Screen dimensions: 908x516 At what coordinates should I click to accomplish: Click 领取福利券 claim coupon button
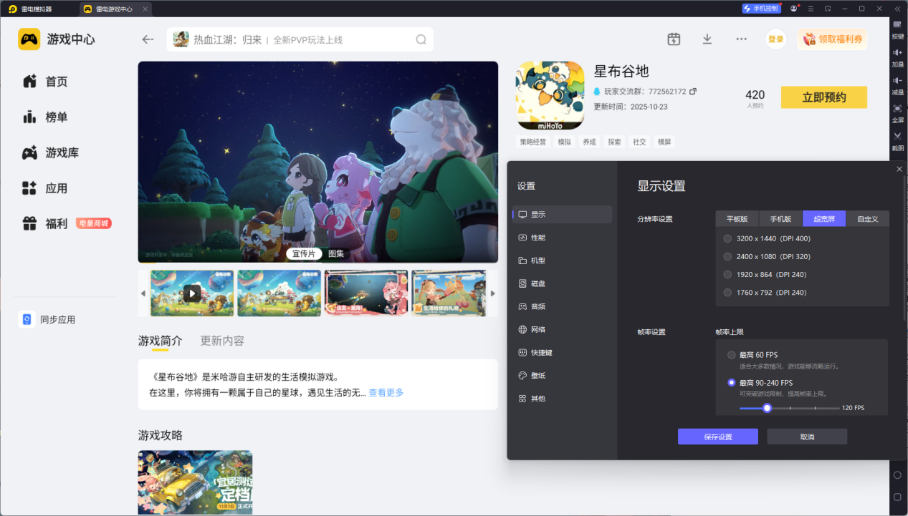[832, 39]
